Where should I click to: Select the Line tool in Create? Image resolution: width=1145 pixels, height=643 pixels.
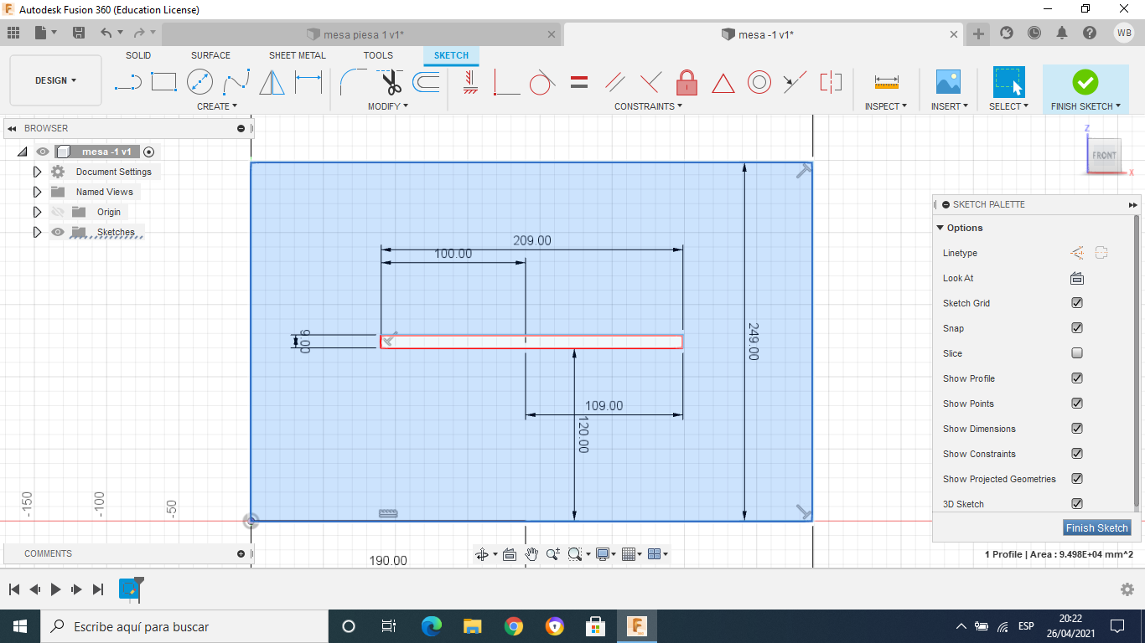127,82
